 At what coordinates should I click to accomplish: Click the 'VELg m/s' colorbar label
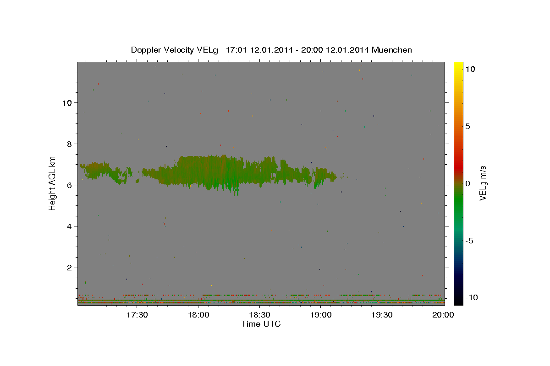coord(483,183)
